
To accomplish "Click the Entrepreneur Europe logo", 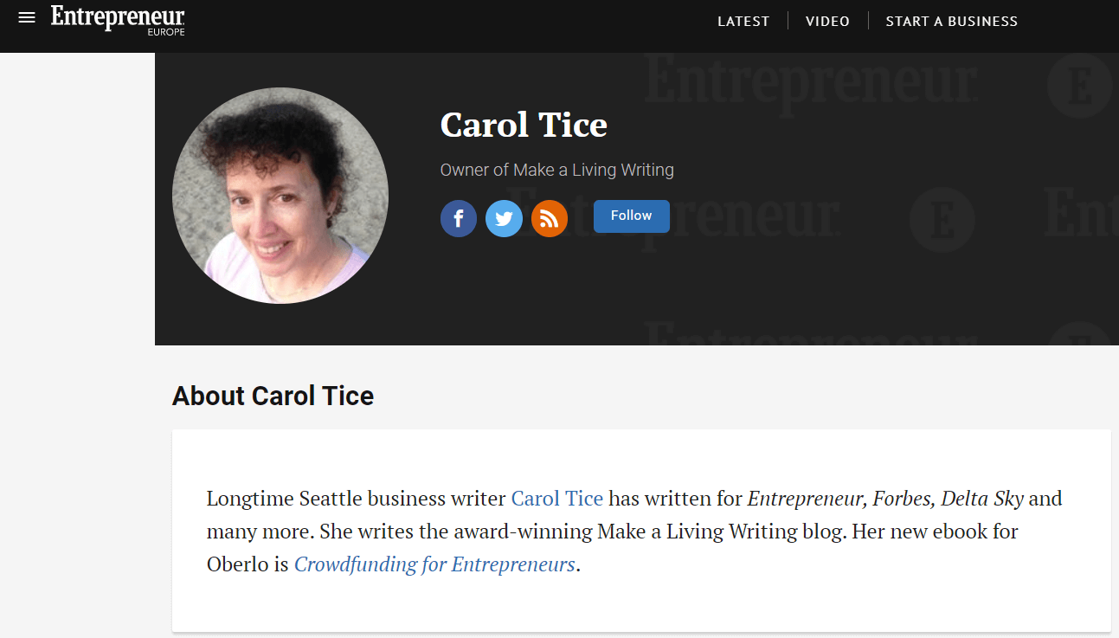I will coord(118,21).
